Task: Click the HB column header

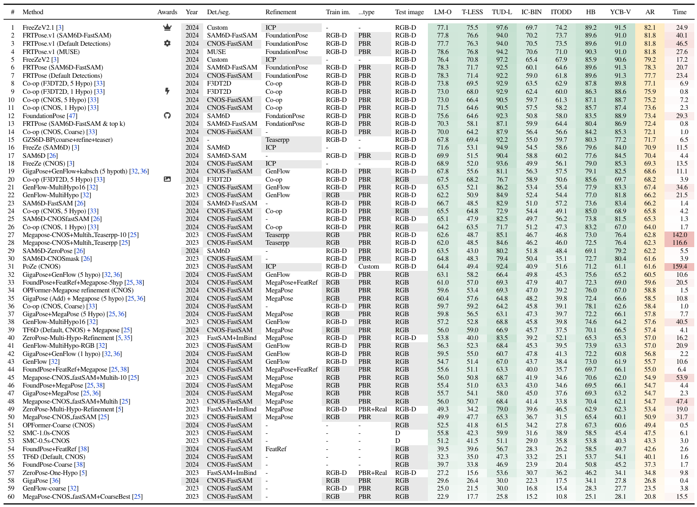Action: pos(591,12)
